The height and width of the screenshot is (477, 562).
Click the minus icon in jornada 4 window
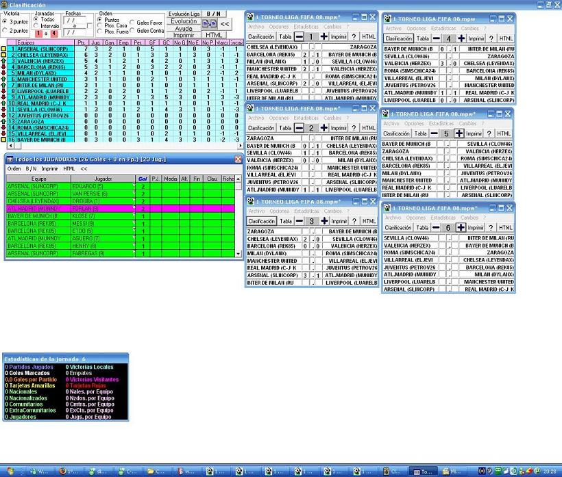[x=436, y=38]
